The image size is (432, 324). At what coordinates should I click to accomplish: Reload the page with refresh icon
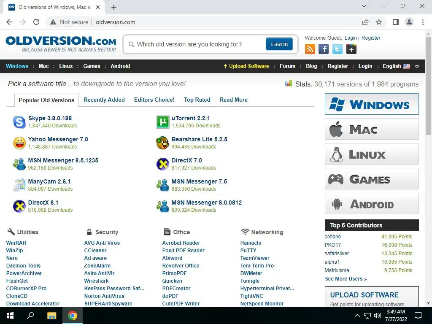point(36,22)
